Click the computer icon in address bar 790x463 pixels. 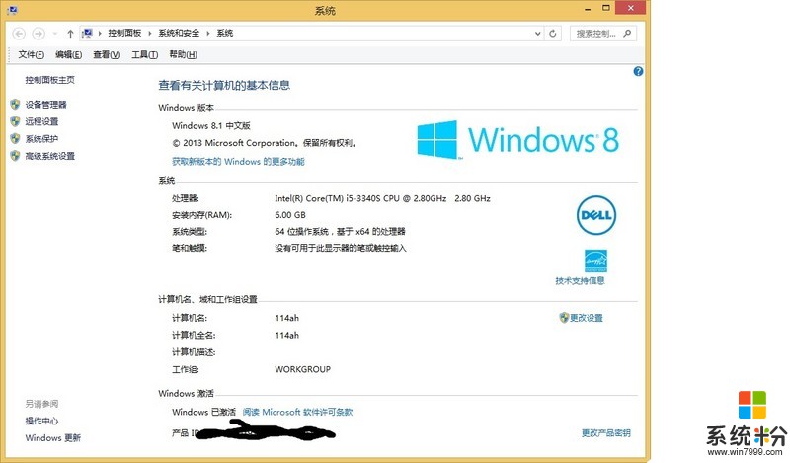87,34
